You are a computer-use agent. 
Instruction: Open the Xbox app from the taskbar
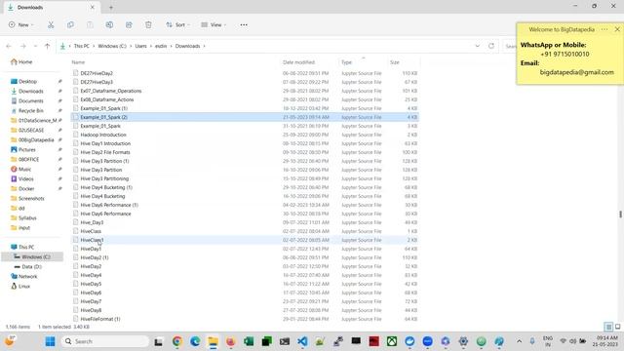coord(392,341)
